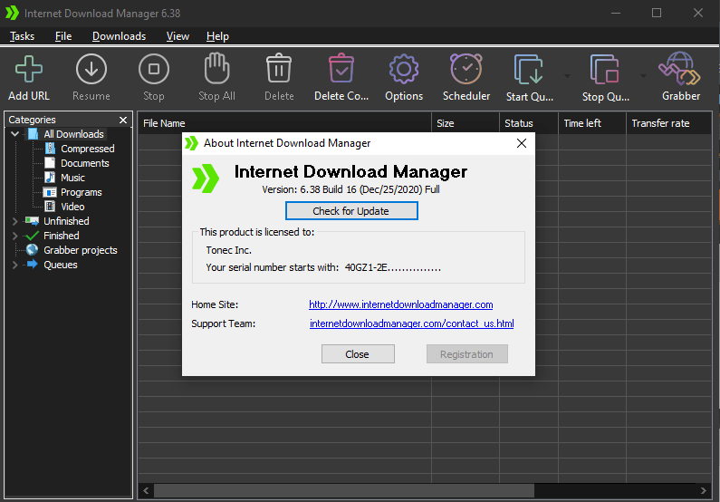Click the Stop download icon

point(153,70)
